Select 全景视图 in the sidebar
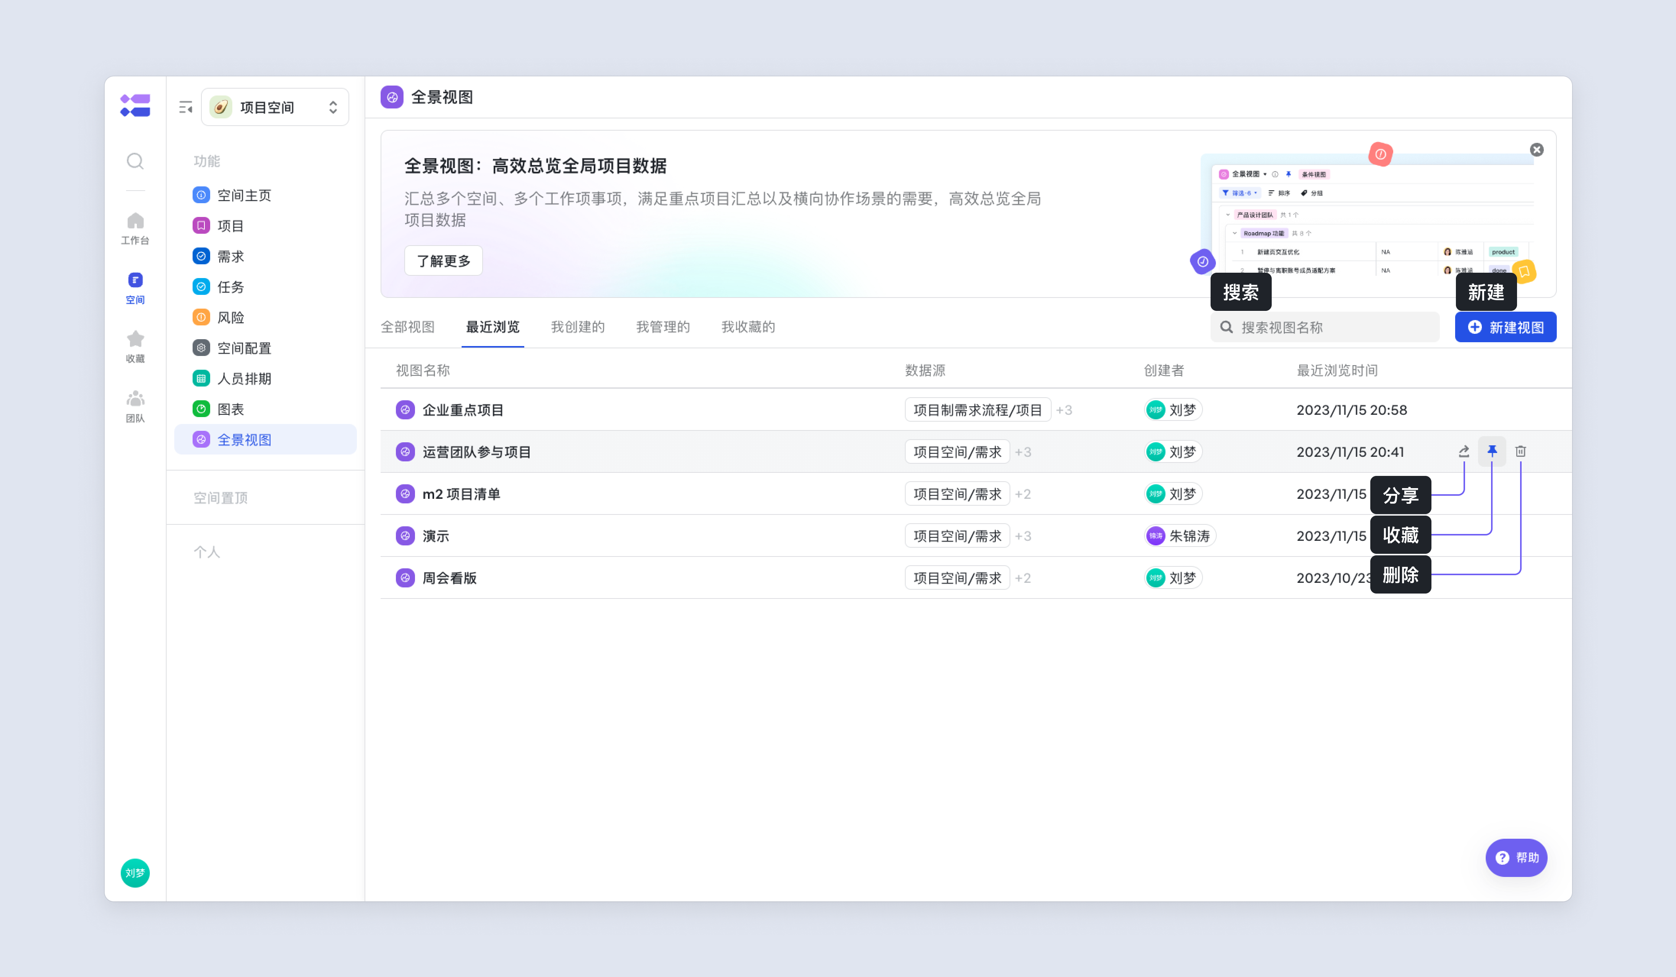Screen dimensions: 1676x977 click(265, 439)
